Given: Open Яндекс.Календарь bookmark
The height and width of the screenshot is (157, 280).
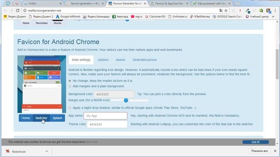Looking at the screenshot, I should [96, 17].
